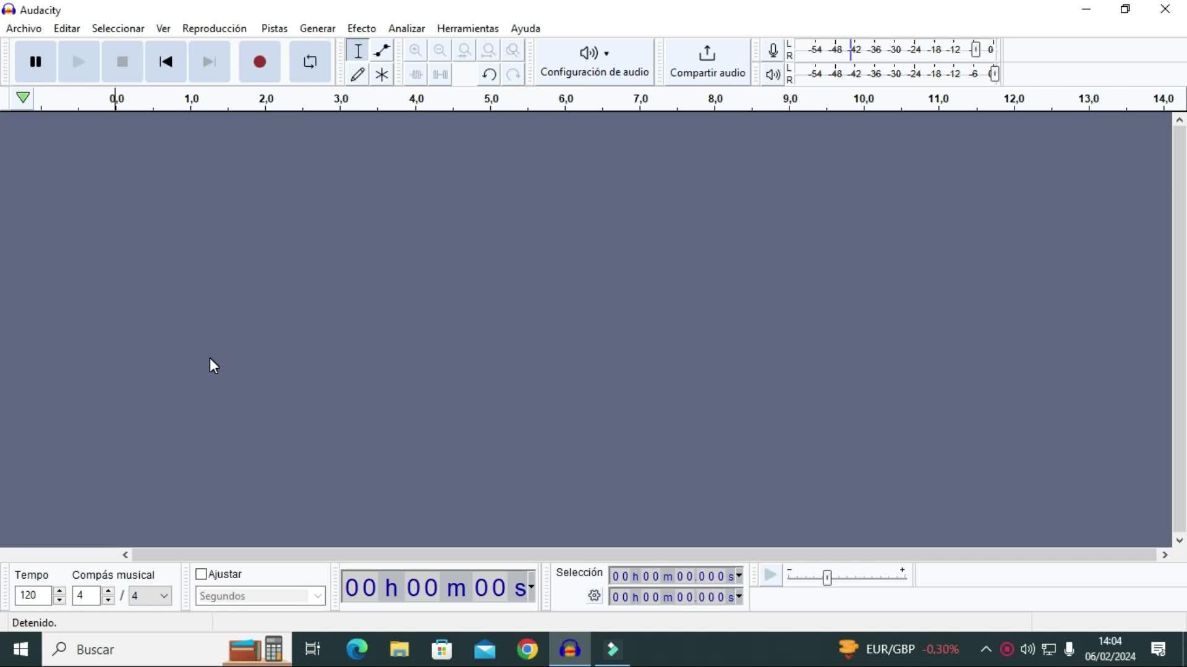Click Compartir audio button

point(707,61)
